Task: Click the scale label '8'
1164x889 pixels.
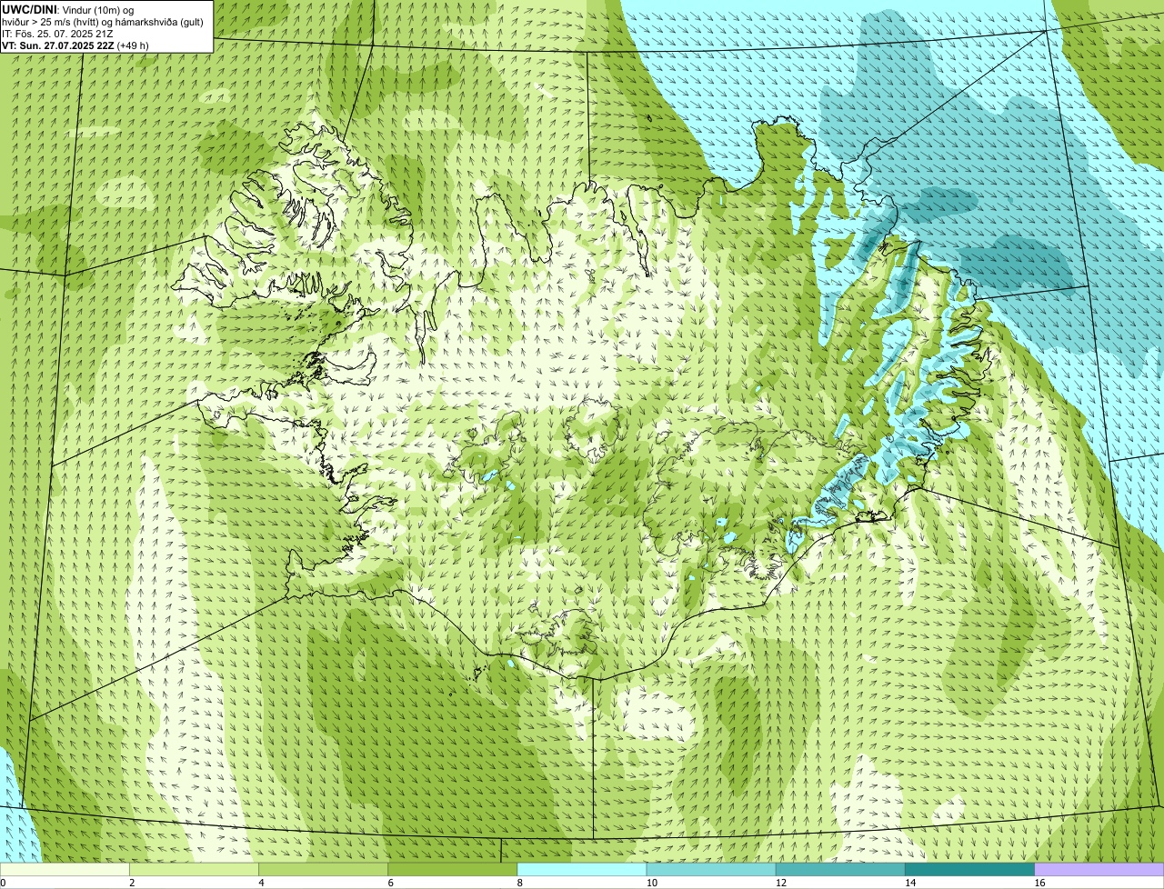Action: (520, 883)
